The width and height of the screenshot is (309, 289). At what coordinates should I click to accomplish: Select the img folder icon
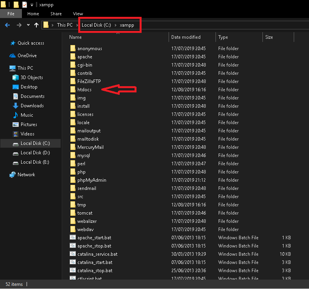point(73,98)
